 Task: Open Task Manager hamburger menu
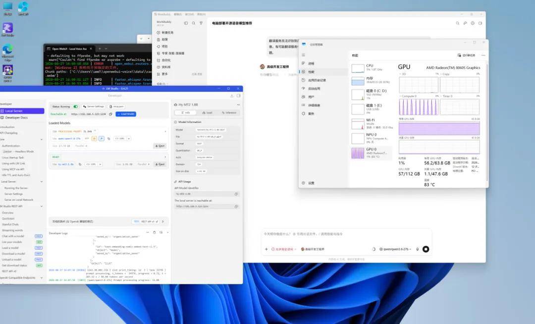303,55
